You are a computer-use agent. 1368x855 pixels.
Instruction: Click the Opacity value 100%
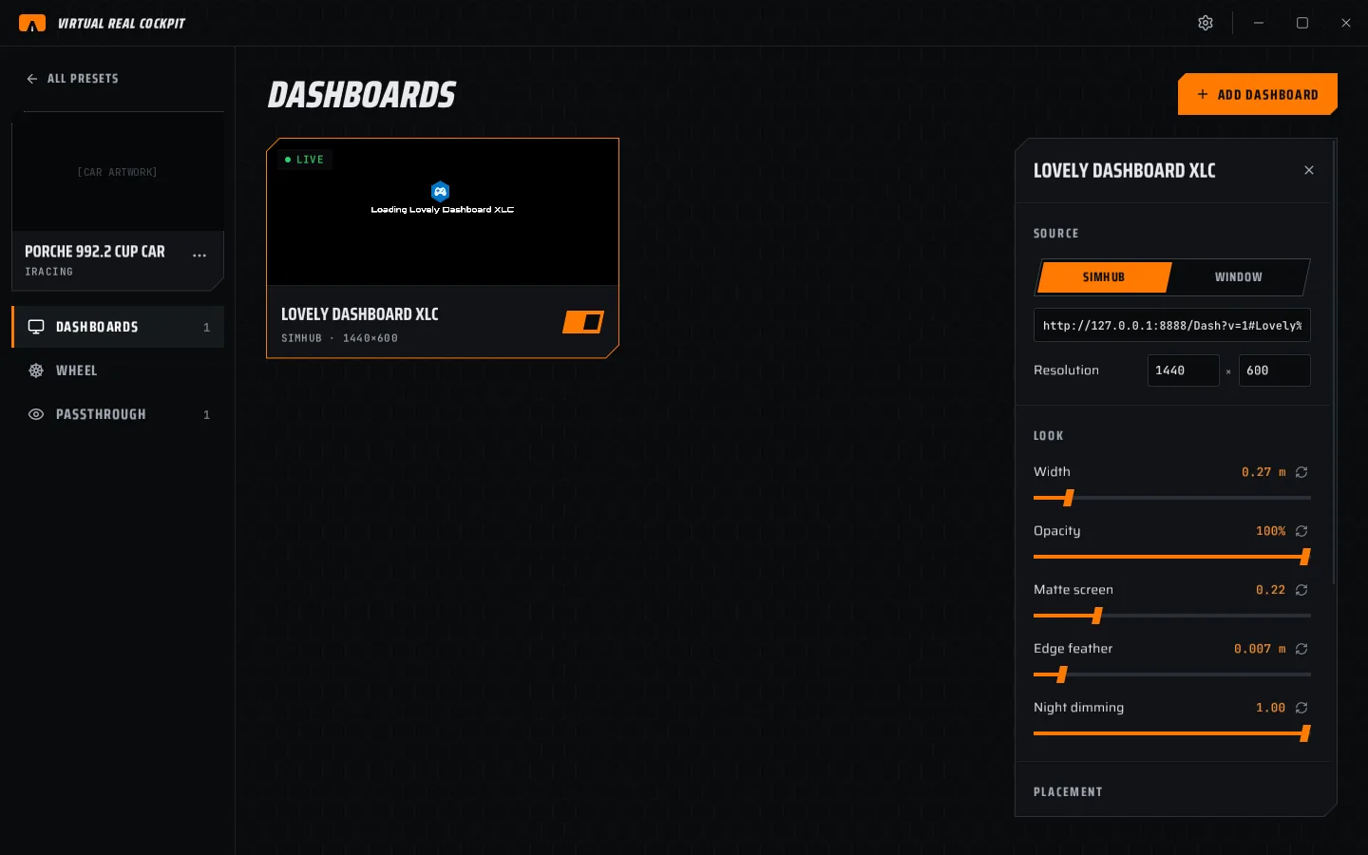[1271, 531]
